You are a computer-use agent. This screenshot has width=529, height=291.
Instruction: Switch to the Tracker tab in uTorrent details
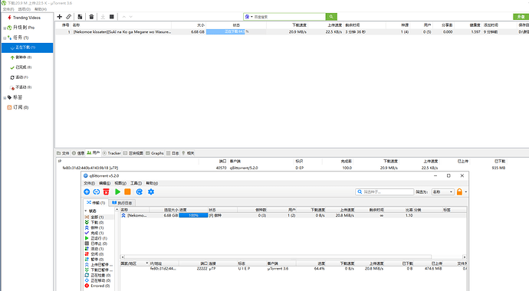click(x=112, y=153)
